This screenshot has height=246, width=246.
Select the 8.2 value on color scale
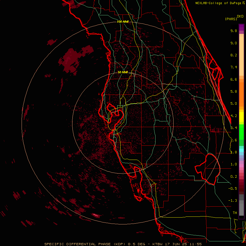click(234, 55)
